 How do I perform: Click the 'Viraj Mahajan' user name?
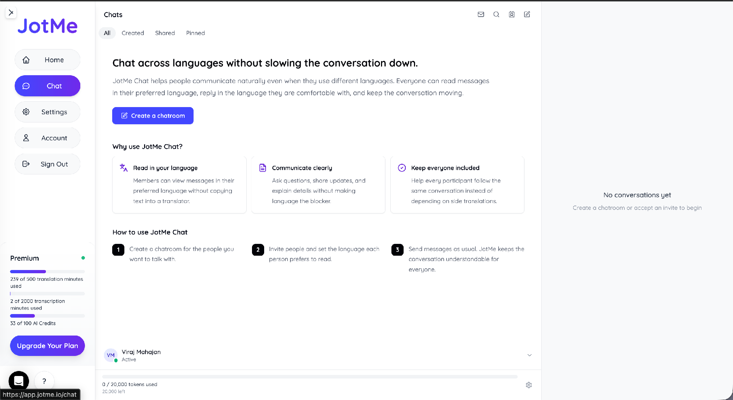tap(141, 352)
